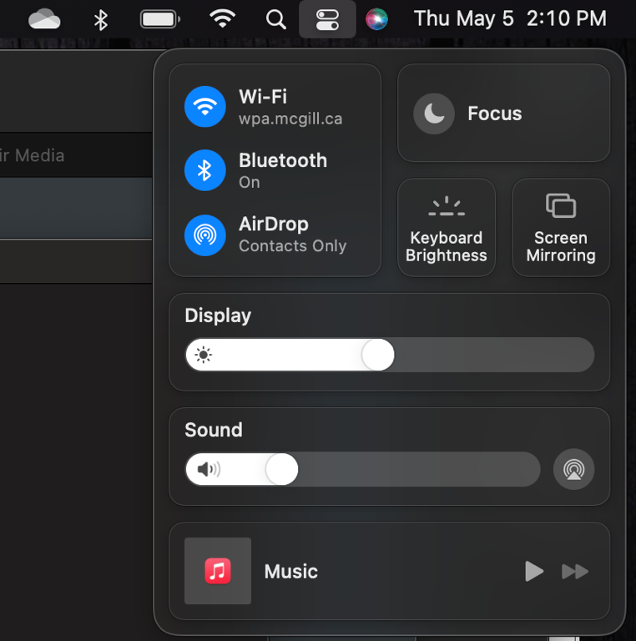Click the Sound section heading

coord(214,430)
